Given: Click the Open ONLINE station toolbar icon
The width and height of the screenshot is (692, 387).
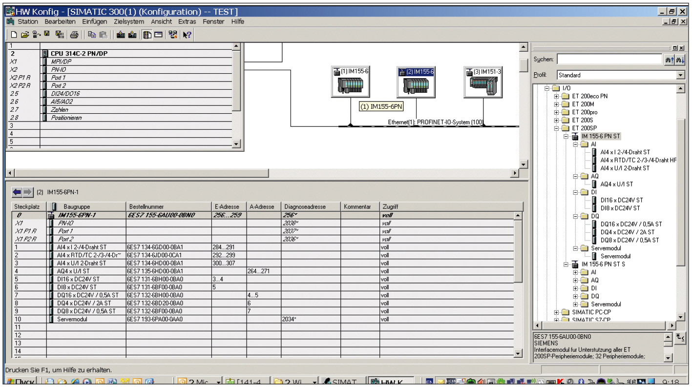Looking at the screenshot, I should point(36,34).
